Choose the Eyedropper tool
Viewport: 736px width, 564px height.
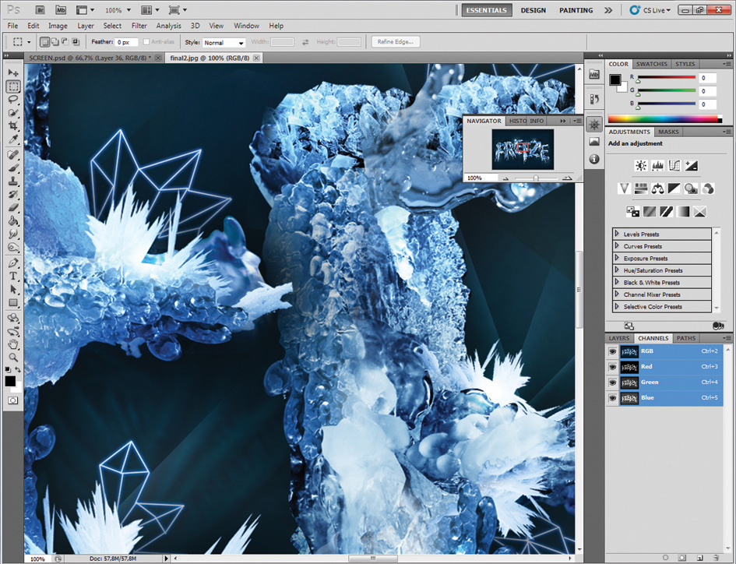tap(13, 139)
